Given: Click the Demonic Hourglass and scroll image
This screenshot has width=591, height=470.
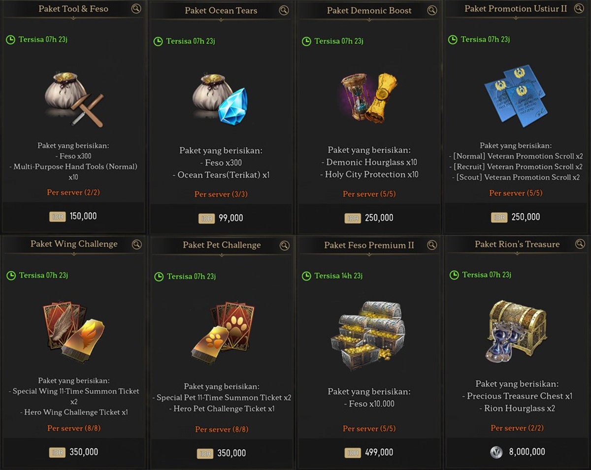Looking at the screenshot, I should click(x=369, y=97).
